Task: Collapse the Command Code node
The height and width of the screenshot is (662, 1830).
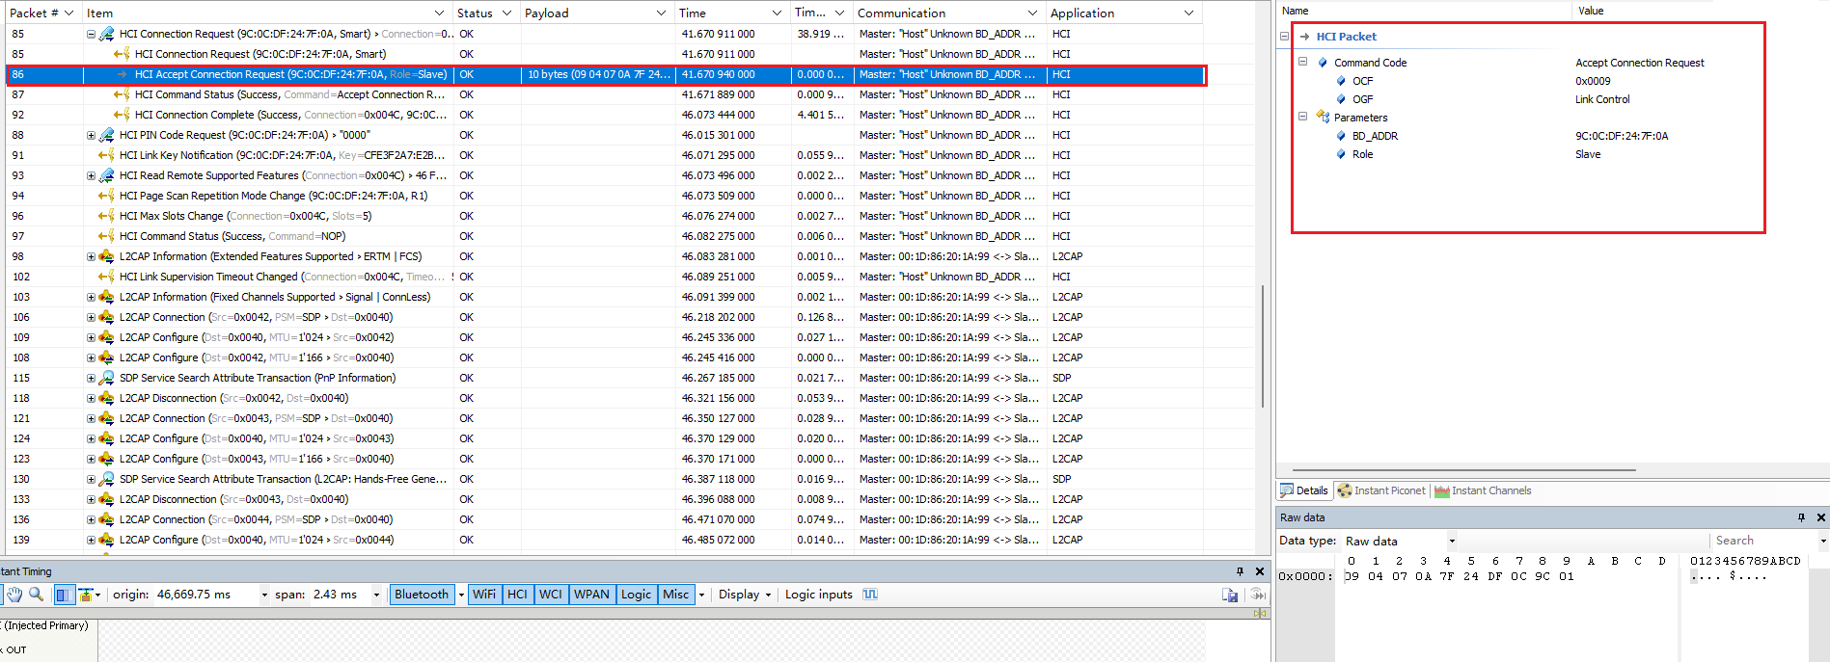Action: tap(1303, 62)
